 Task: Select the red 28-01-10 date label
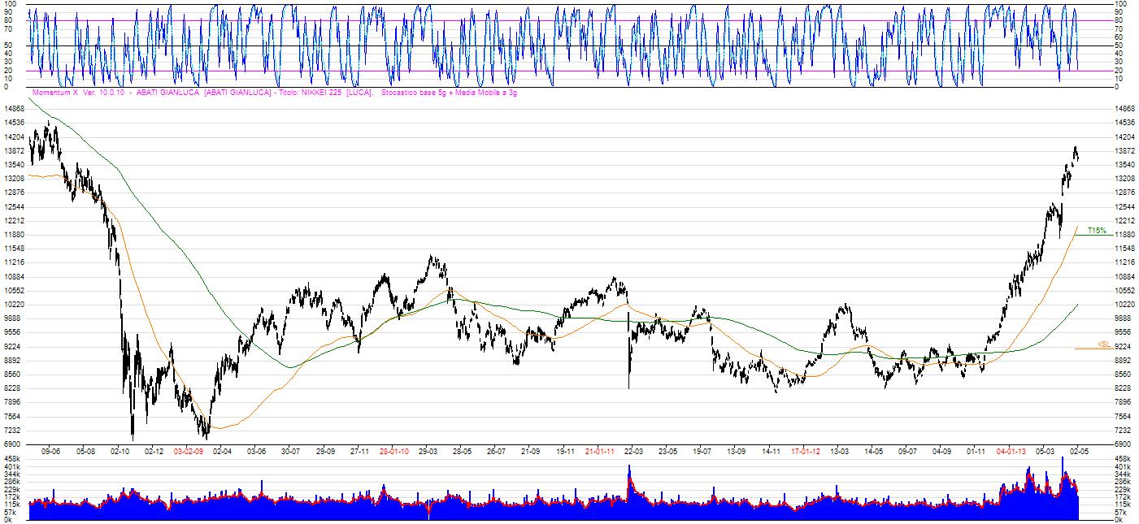393,450
